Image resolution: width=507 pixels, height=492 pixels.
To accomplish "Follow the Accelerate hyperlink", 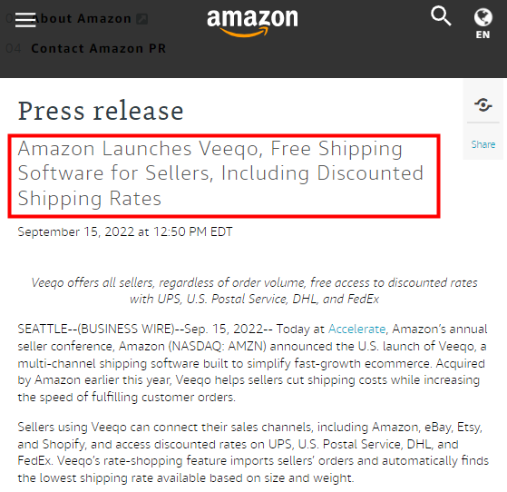I will point(357,330).
